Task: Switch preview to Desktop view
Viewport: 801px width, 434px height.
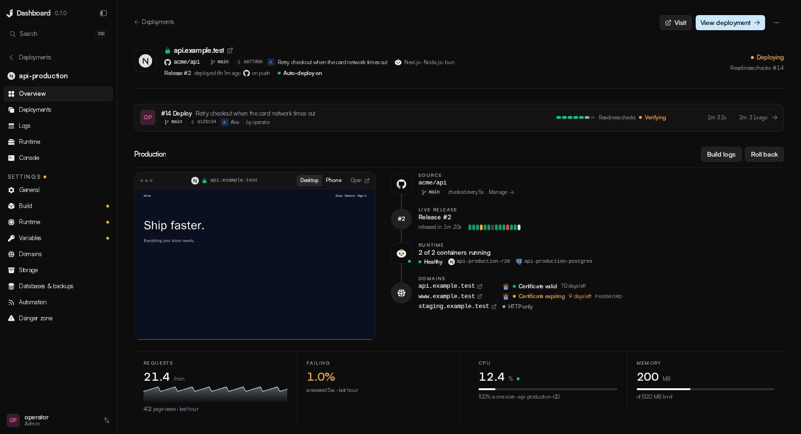Action: click(309, 180)
